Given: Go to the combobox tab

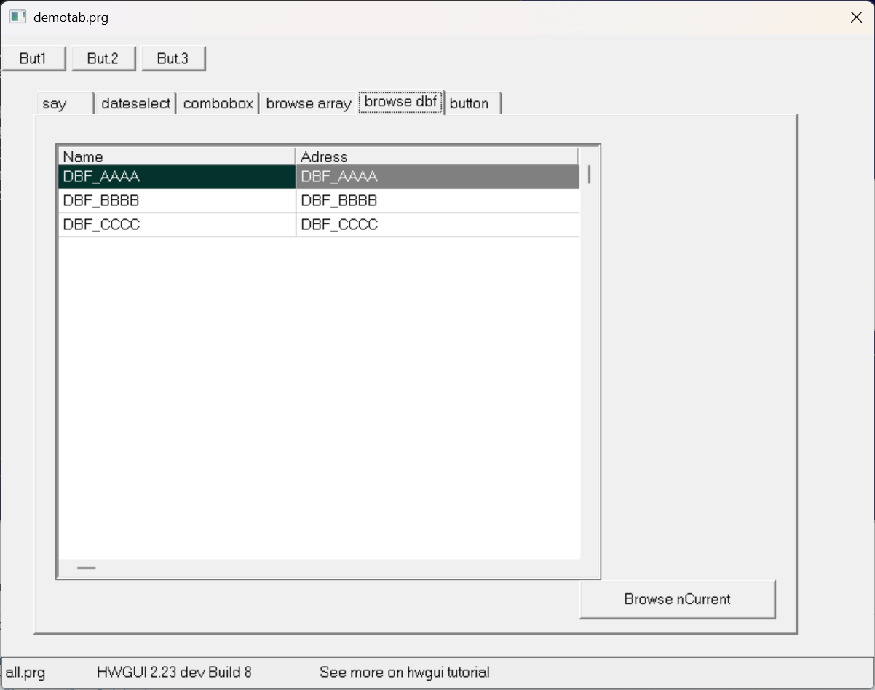Looking at the screenshot, I should tap(218, 103).
